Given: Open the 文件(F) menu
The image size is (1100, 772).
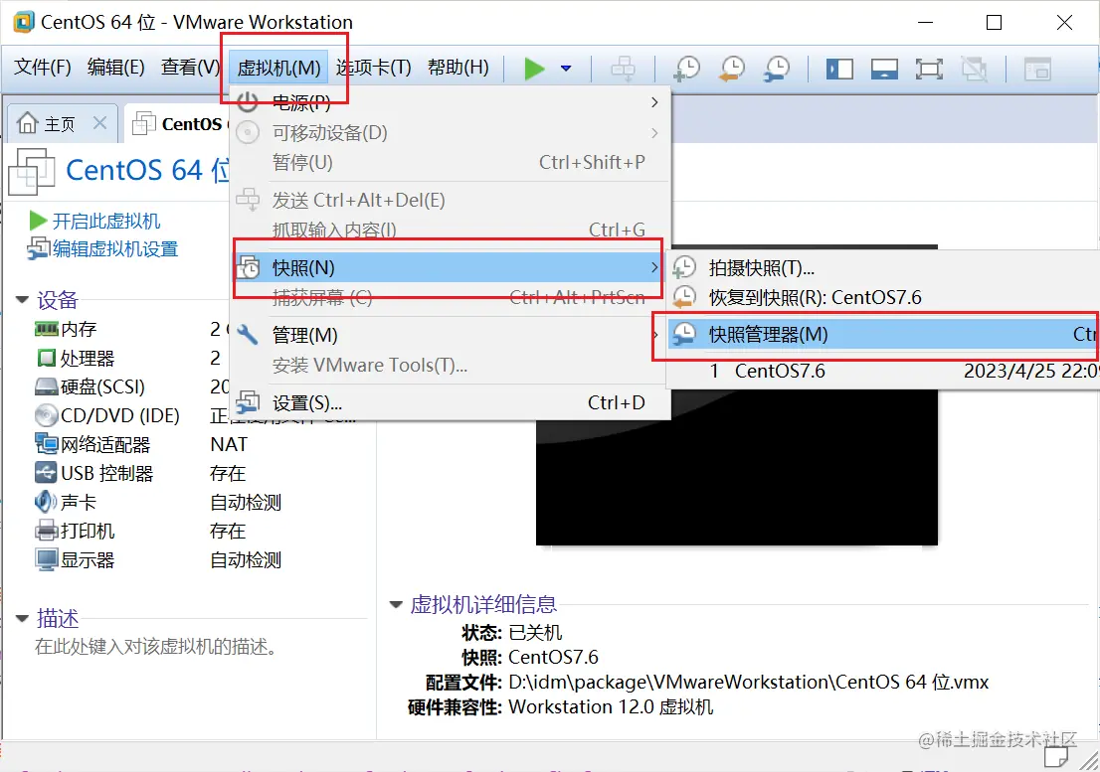Looking at the screenshot, I should [42, 68].
